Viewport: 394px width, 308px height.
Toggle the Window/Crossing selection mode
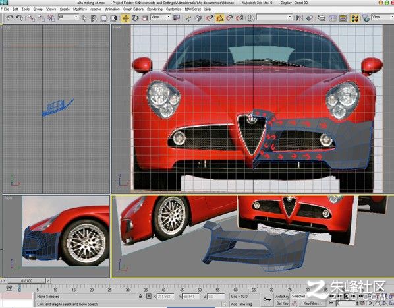pyautogui.click(x=114, y=18)
